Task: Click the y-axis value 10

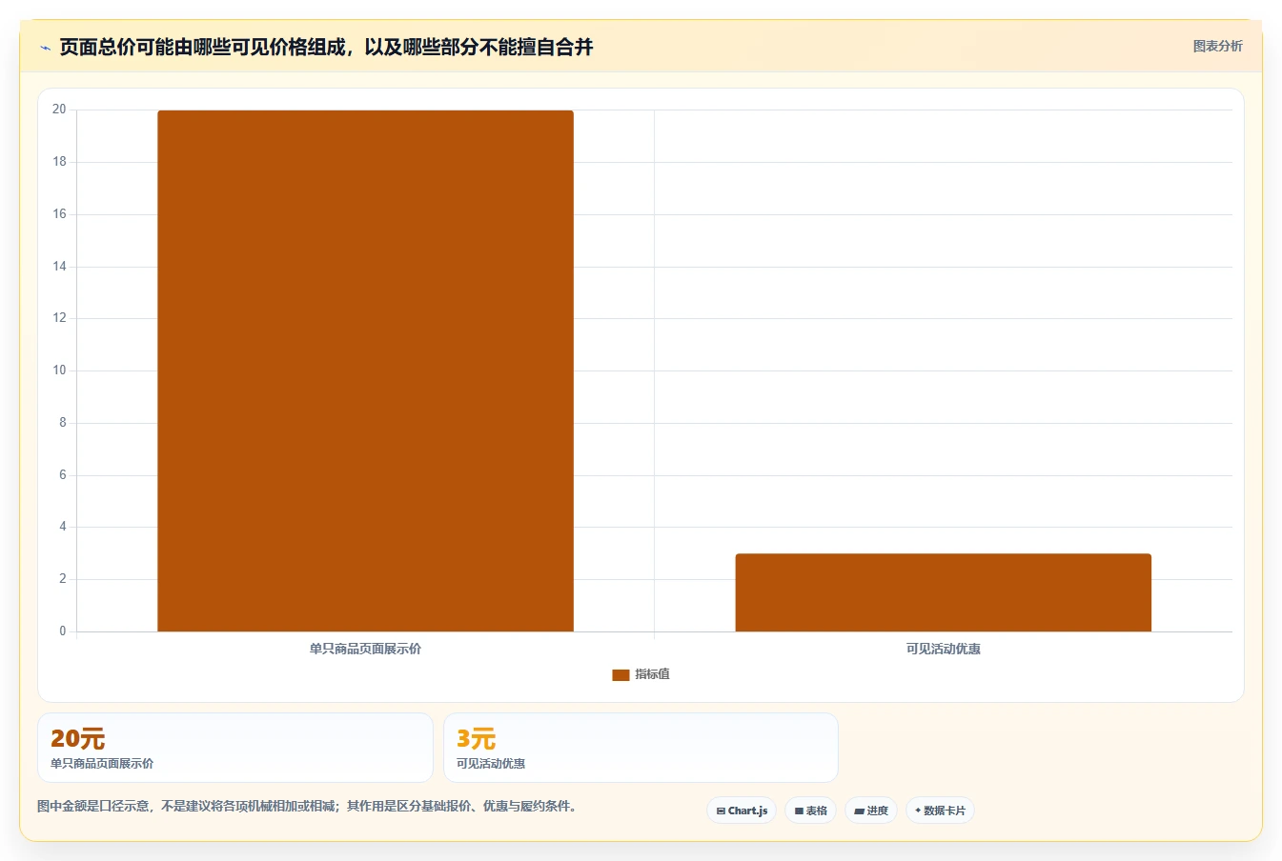Action: coord(59,370)
